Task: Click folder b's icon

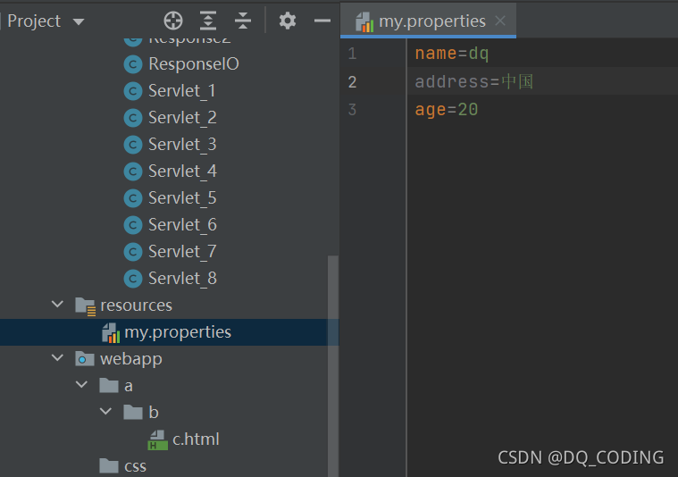Action: point(133,412)
